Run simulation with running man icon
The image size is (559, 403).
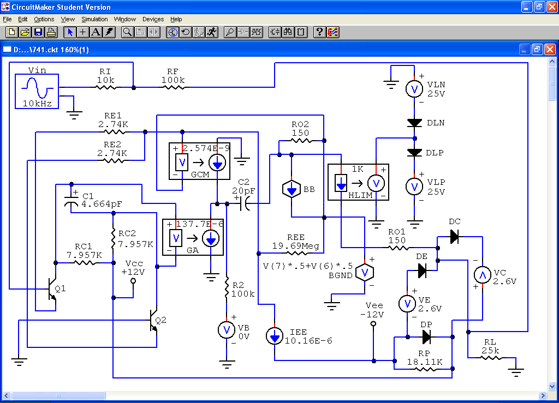[212, 32]
